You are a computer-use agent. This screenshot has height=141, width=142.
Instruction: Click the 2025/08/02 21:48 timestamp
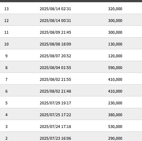point(55,91)
